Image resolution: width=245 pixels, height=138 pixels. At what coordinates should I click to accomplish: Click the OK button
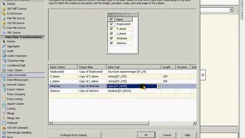(146, 135)
